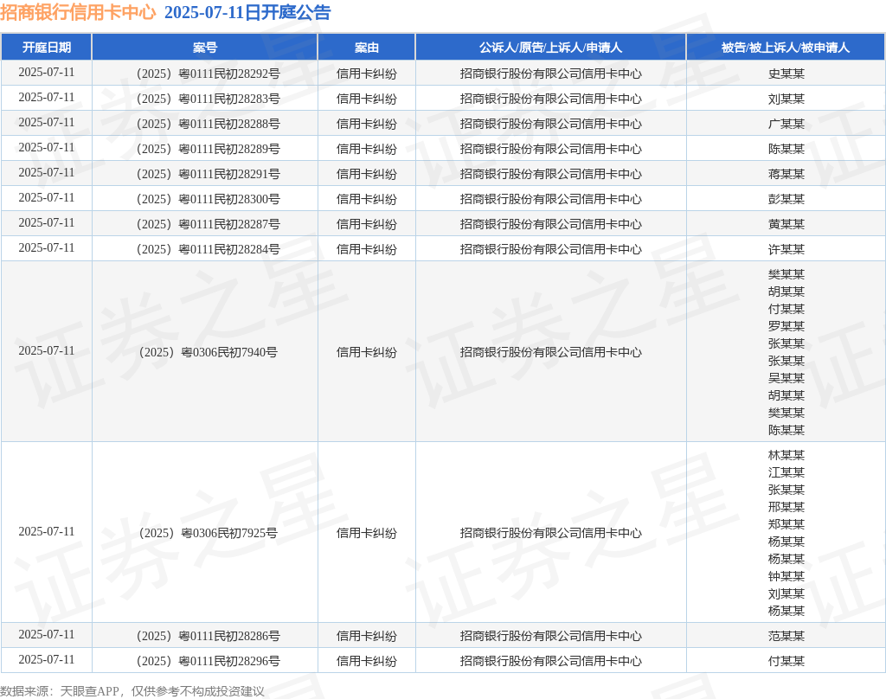Select the 案由 column header

367,48
